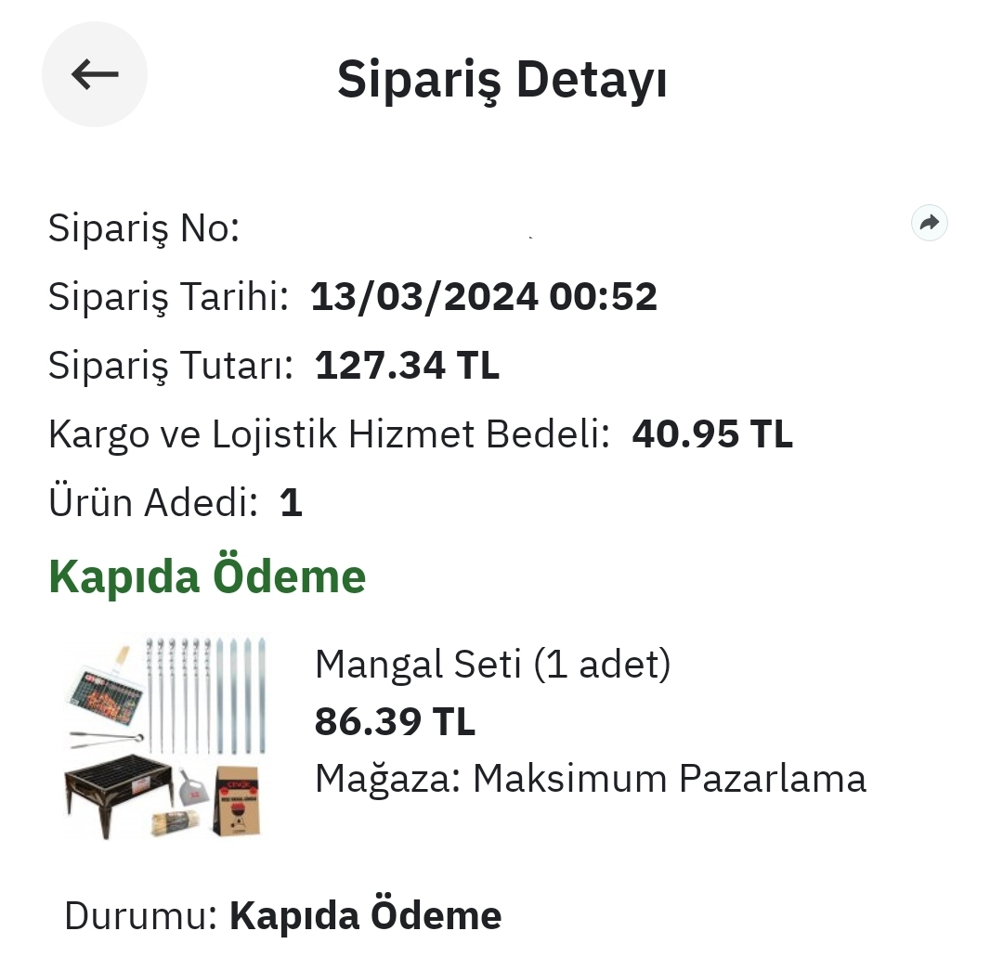Open the Maksimum Pazarlama store name
The width and height of the screenshot is (1003, 970).
coord(669,779)
